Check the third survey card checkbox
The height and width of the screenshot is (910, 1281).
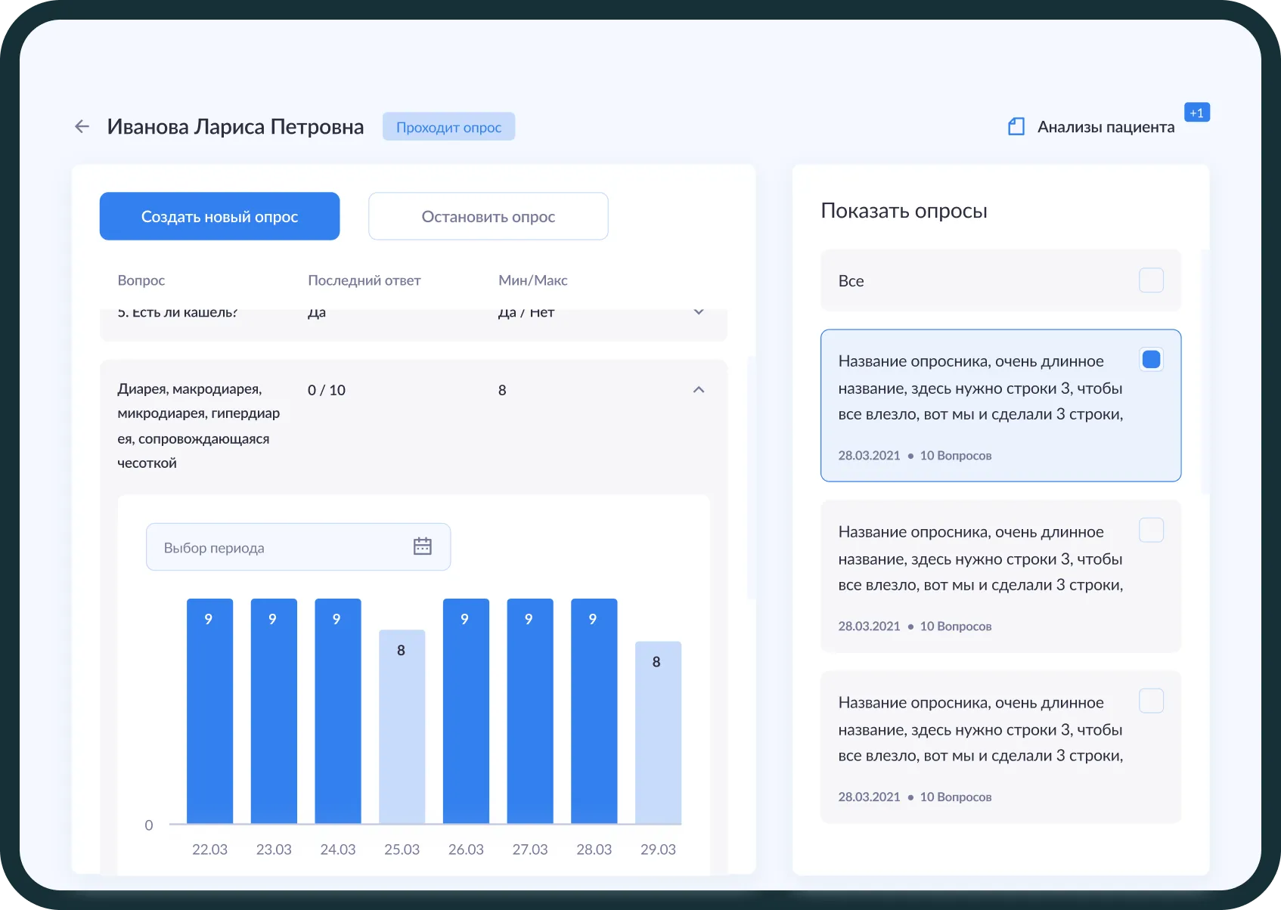pos(1151,701)
